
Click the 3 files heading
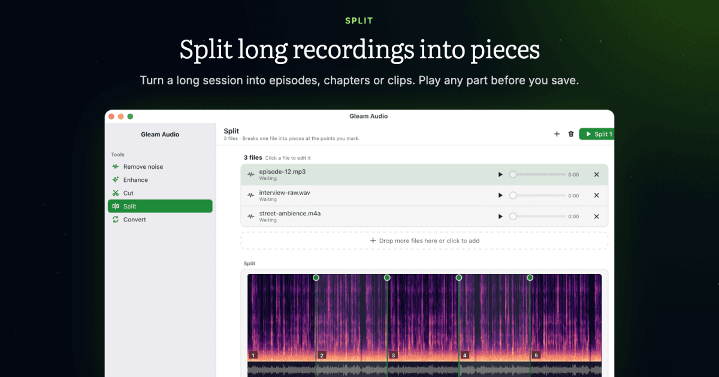[x=253, y=157]
